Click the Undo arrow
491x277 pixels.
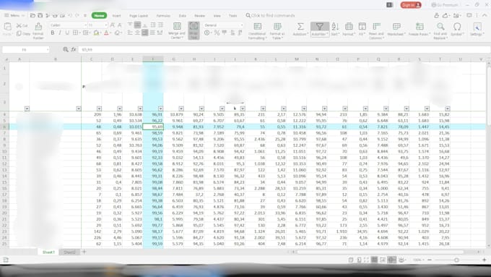(70, 15)
